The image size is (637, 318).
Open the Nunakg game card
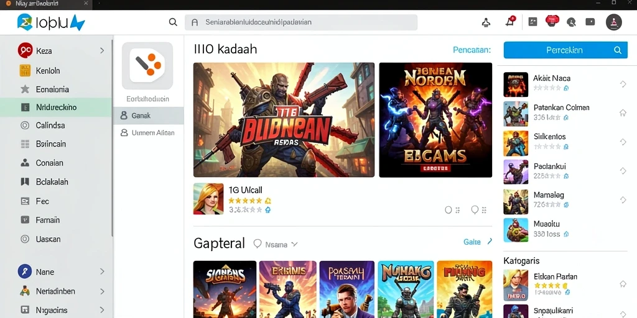click(x=406, y=289)
